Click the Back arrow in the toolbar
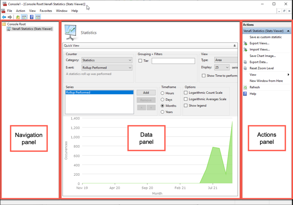 pos(4,17)
